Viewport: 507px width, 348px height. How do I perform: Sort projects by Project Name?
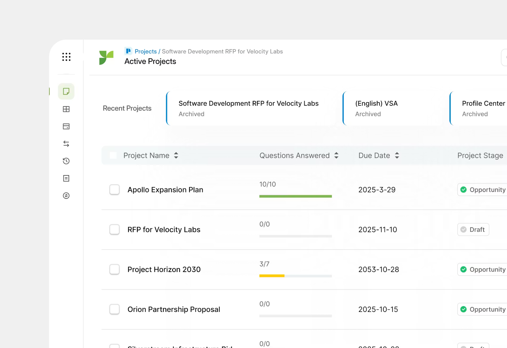point(176,155)
